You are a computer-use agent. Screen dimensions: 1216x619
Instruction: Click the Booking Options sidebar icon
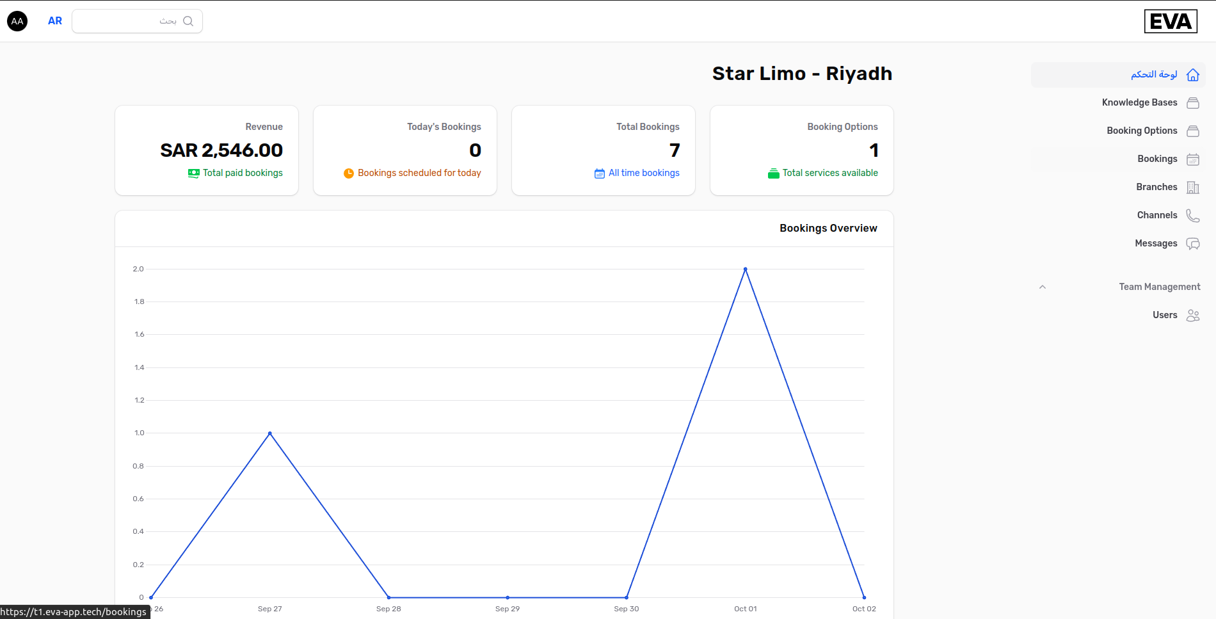tap(1192, 131)
